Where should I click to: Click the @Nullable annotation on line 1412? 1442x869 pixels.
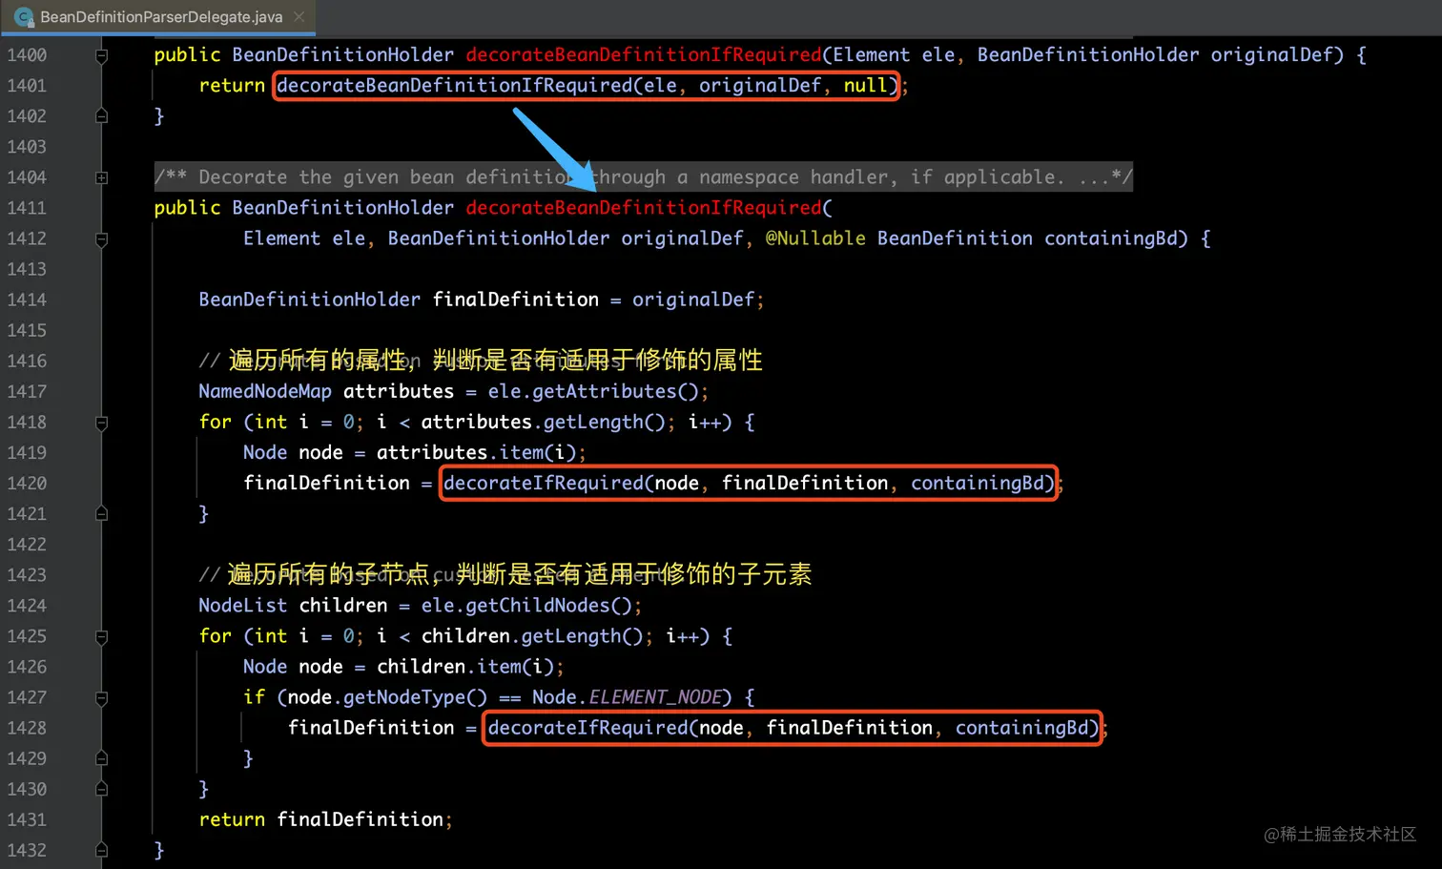click(x=815, y=238)
